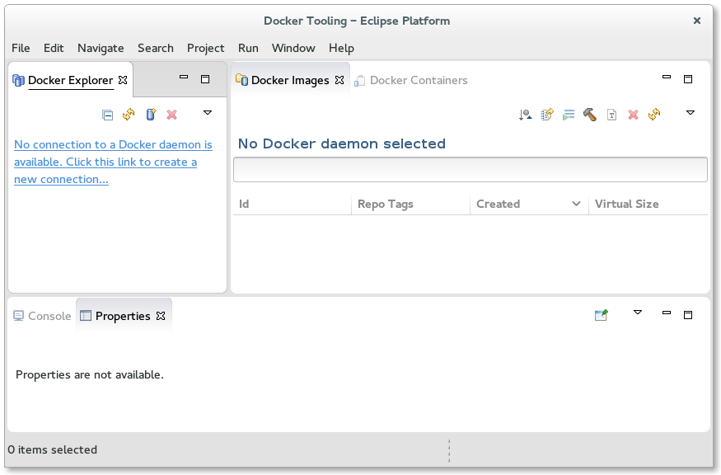This screenshot has width=721, height=475.
Task: Click the Run Image icon in Docker Images
Action: (x=569, y=115)
